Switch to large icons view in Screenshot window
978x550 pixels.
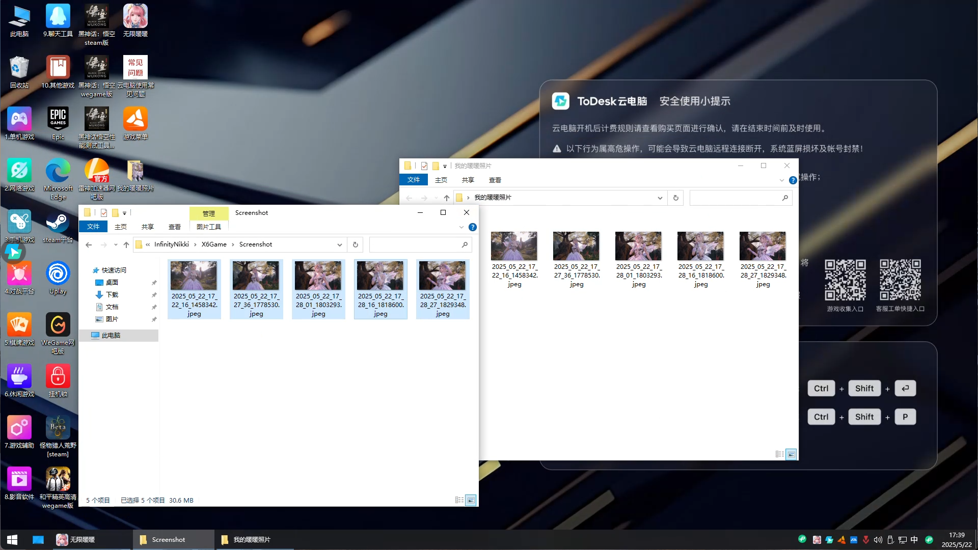[471, 500]
